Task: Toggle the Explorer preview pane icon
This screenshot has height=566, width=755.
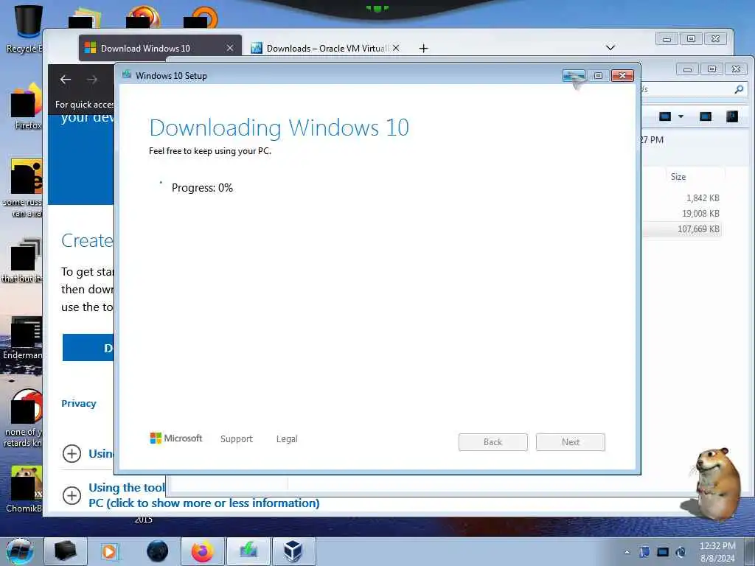Action: [706, 116]
